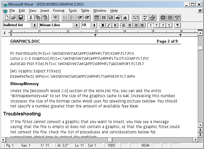Click the font size box showing 10
The width and height of the screenshot is (204, 149).
point(86,25)
